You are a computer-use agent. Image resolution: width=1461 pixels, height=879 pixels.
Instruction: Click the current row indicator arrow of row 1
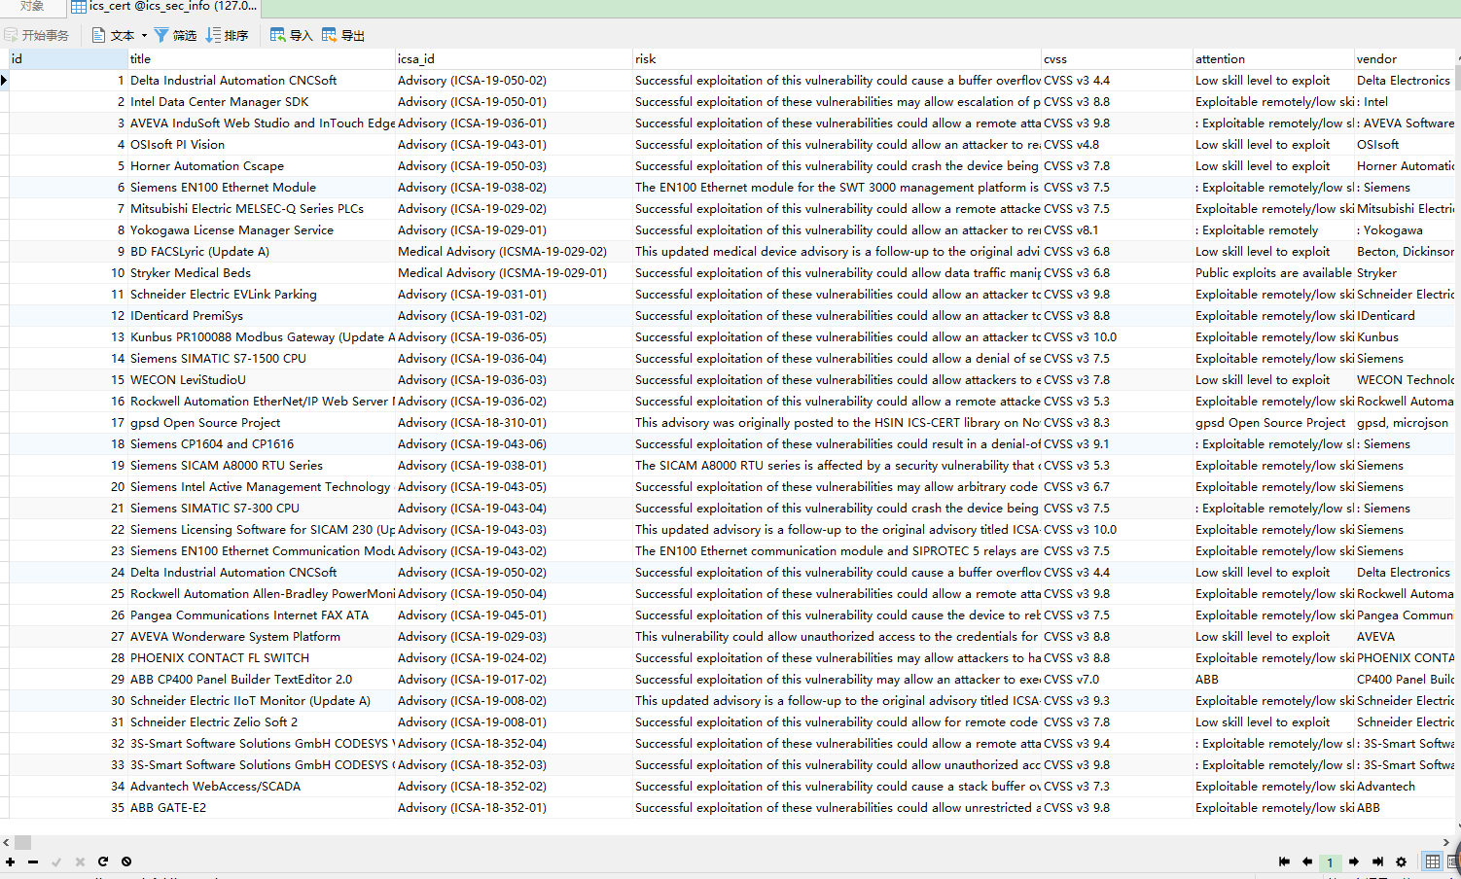(x=5, y=81)
